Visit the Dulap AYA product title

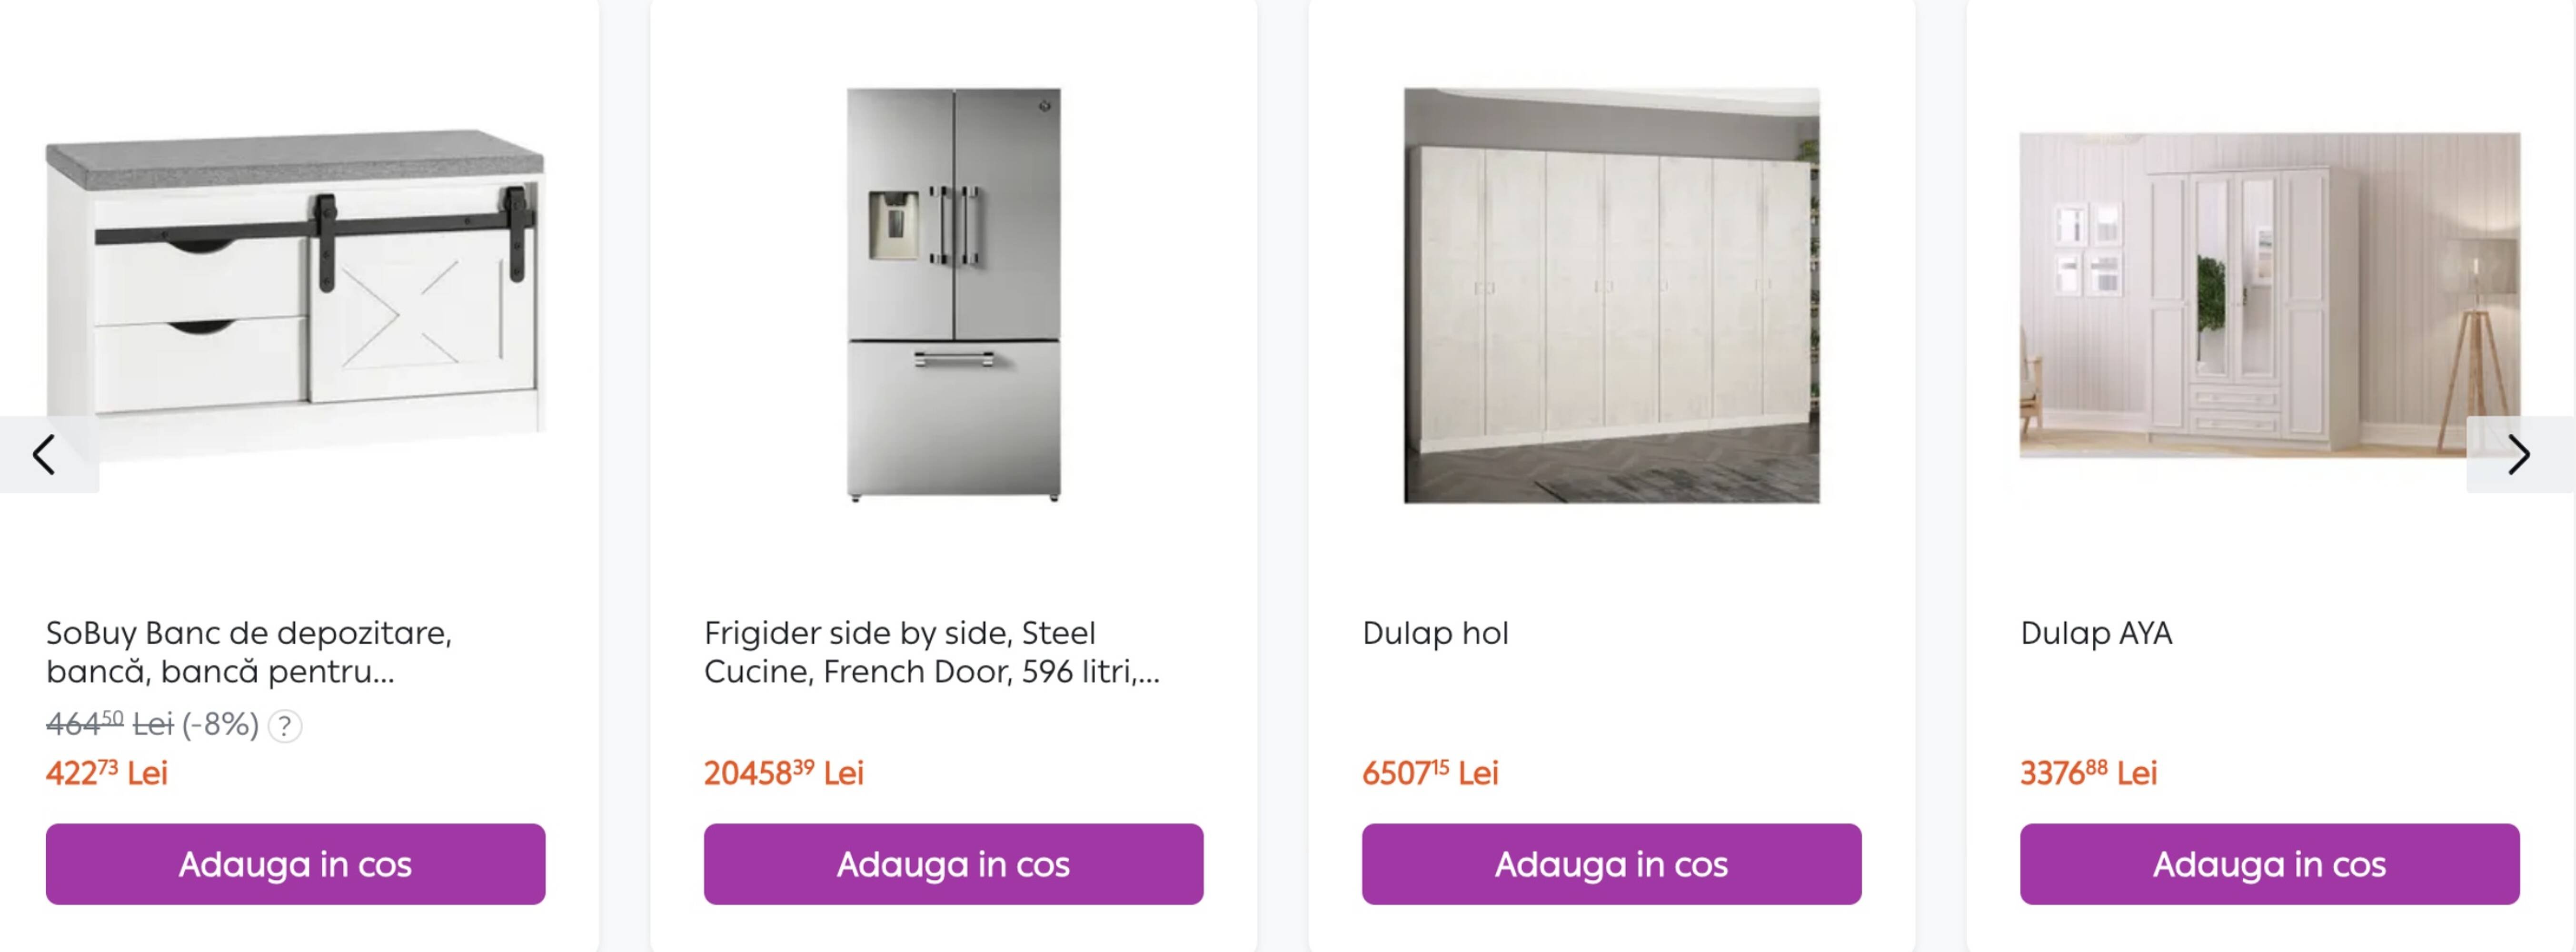[x=2096, y=633]
